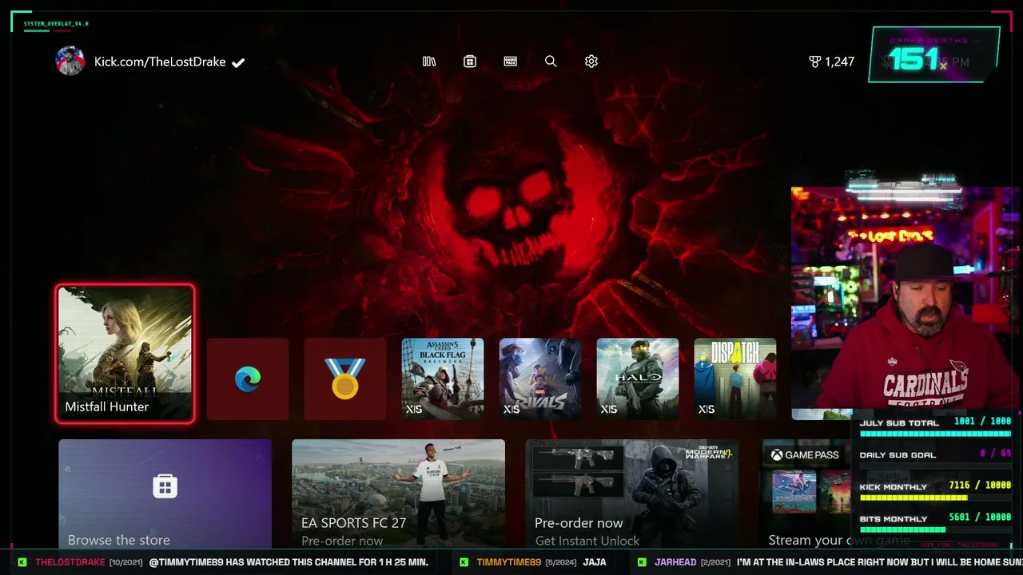Viewport: 1023px width, 575px height.
Task: Click the Kick icon before JARHEAD in ticker
Action: [x=642, y=562]
